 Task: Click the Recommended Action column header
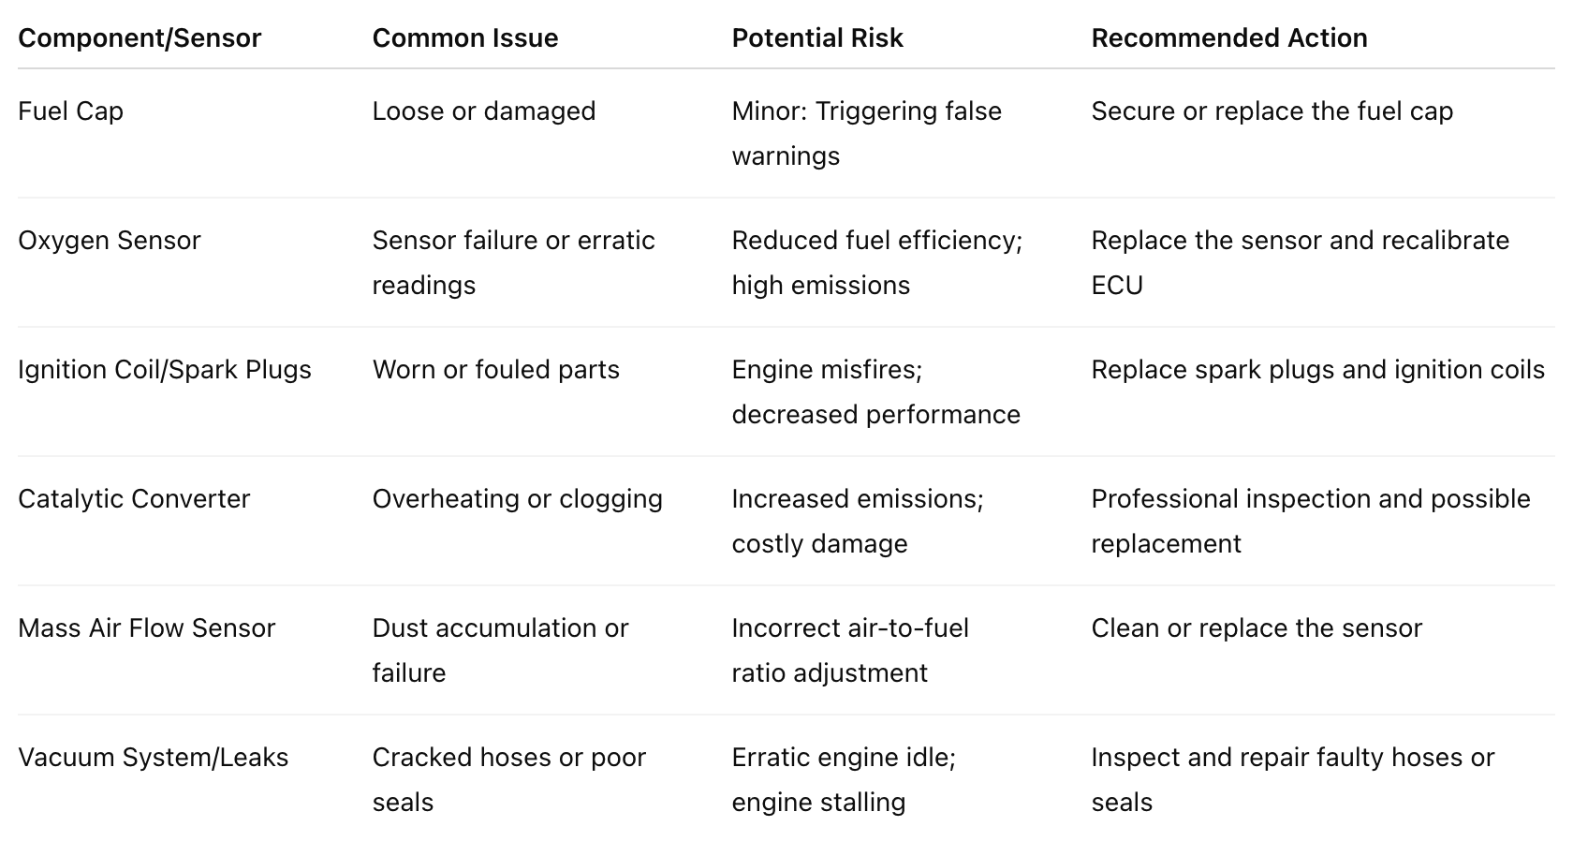click(x=1229, y=38)
